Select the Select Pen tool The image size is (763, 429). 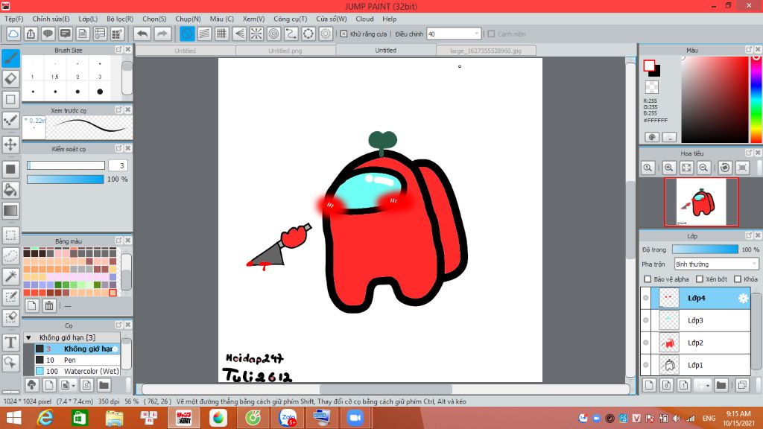point(10,296)
